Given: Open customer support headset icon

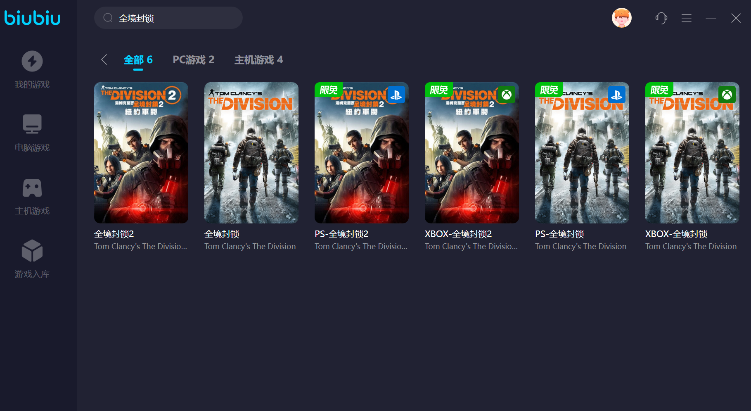Looking at the screenshot, I should [x=661, y=18].
